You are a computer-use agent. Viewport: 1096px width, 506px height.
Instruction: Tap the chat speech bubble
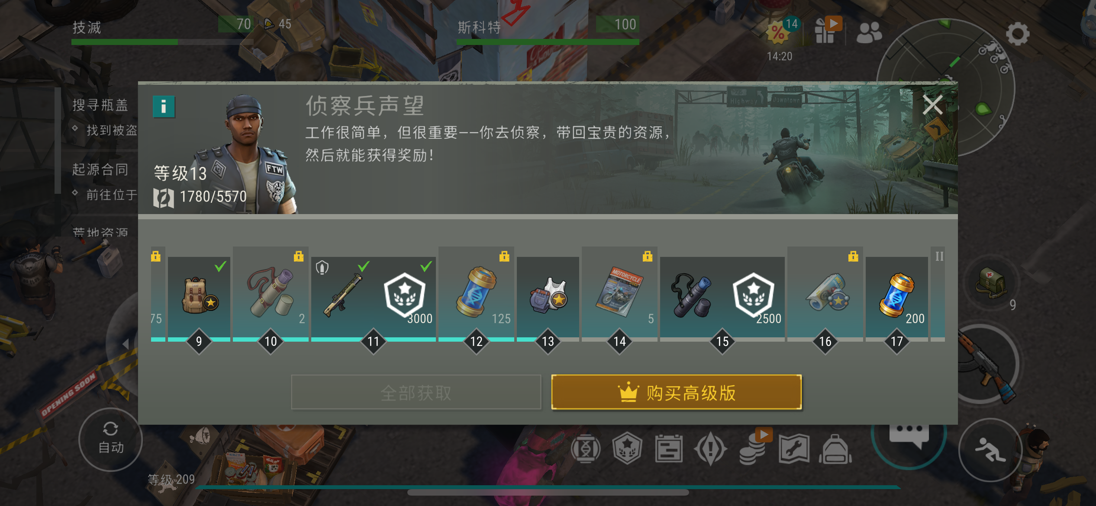(x=909, y=435)
